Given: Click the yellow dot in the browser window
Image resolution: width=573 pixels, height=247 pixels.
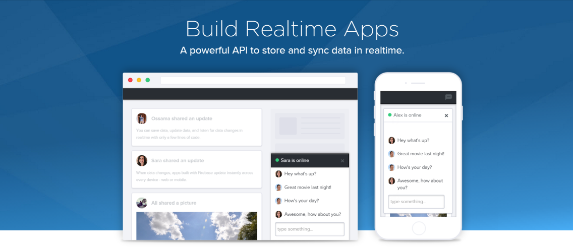Looking at the screenshot, I should tap(139, 80).
